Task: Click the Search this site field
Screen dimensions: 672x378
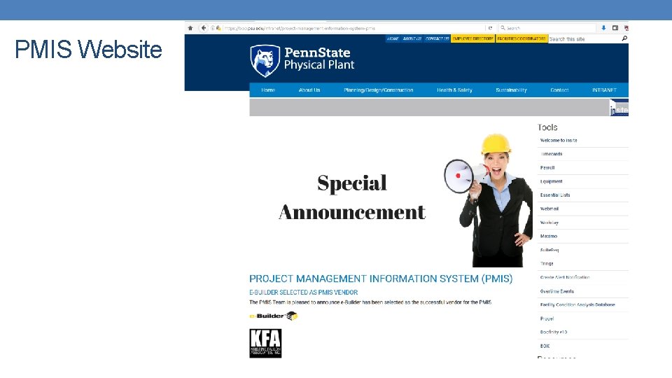Action: (584, 39)
